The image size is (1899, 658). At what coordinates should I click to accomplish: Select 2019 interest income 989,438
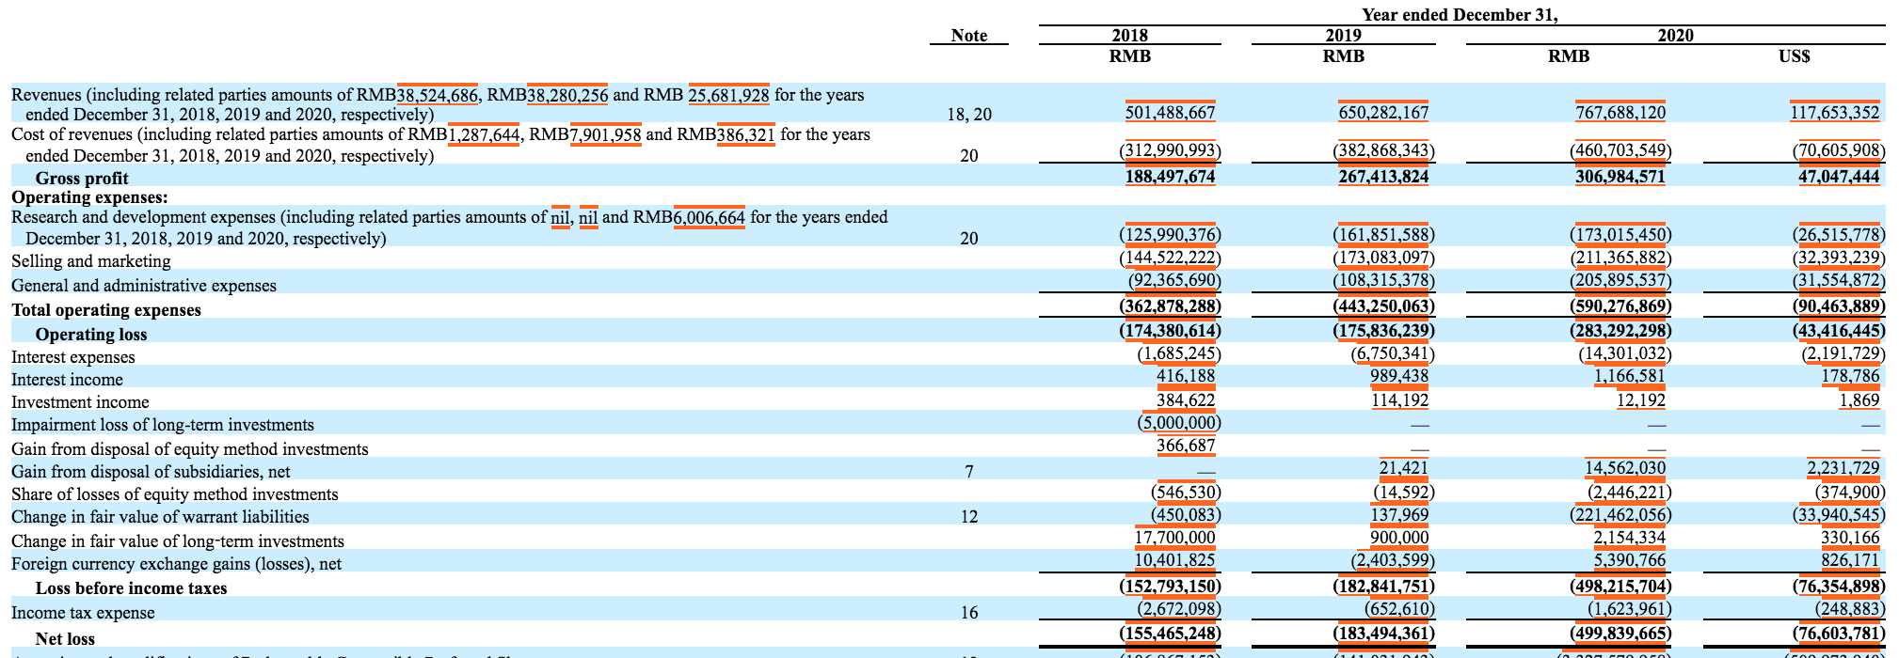point(1398,376)
